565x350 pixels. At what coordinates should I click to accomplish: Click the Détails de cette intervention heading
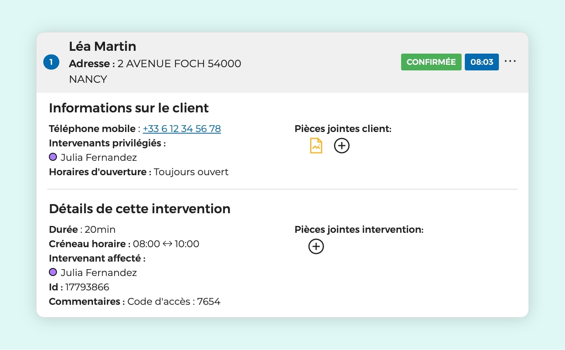(139, 209)
